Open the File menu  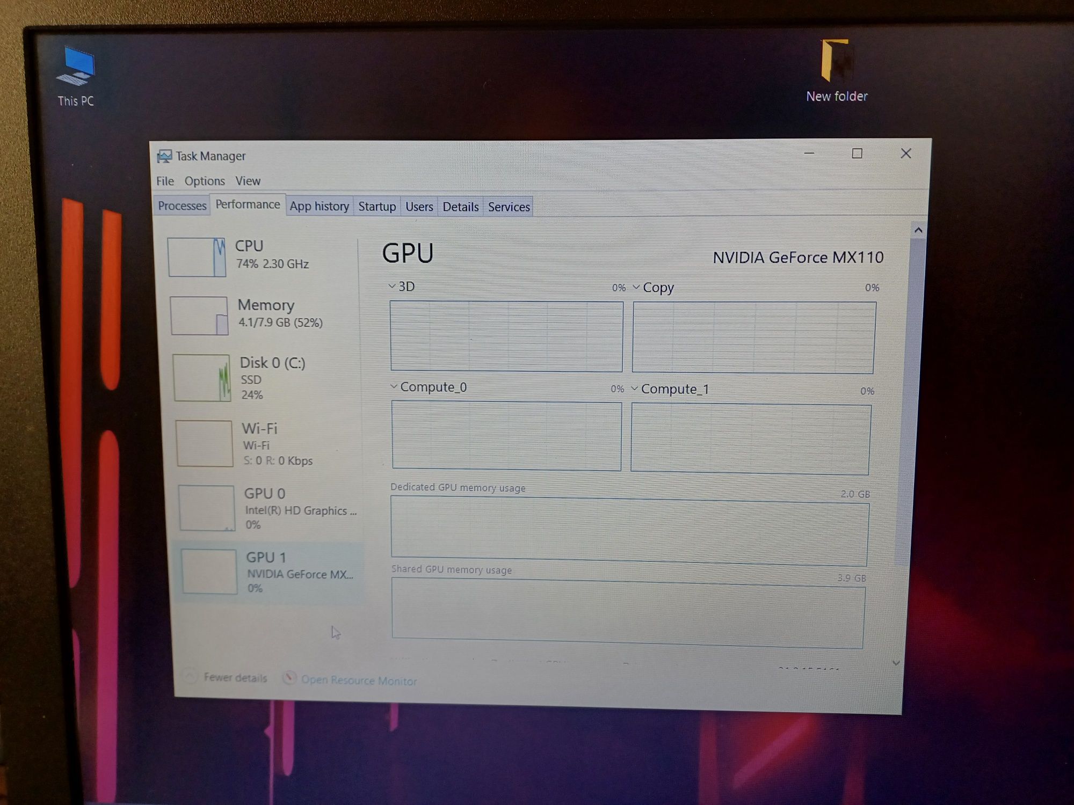165,181
